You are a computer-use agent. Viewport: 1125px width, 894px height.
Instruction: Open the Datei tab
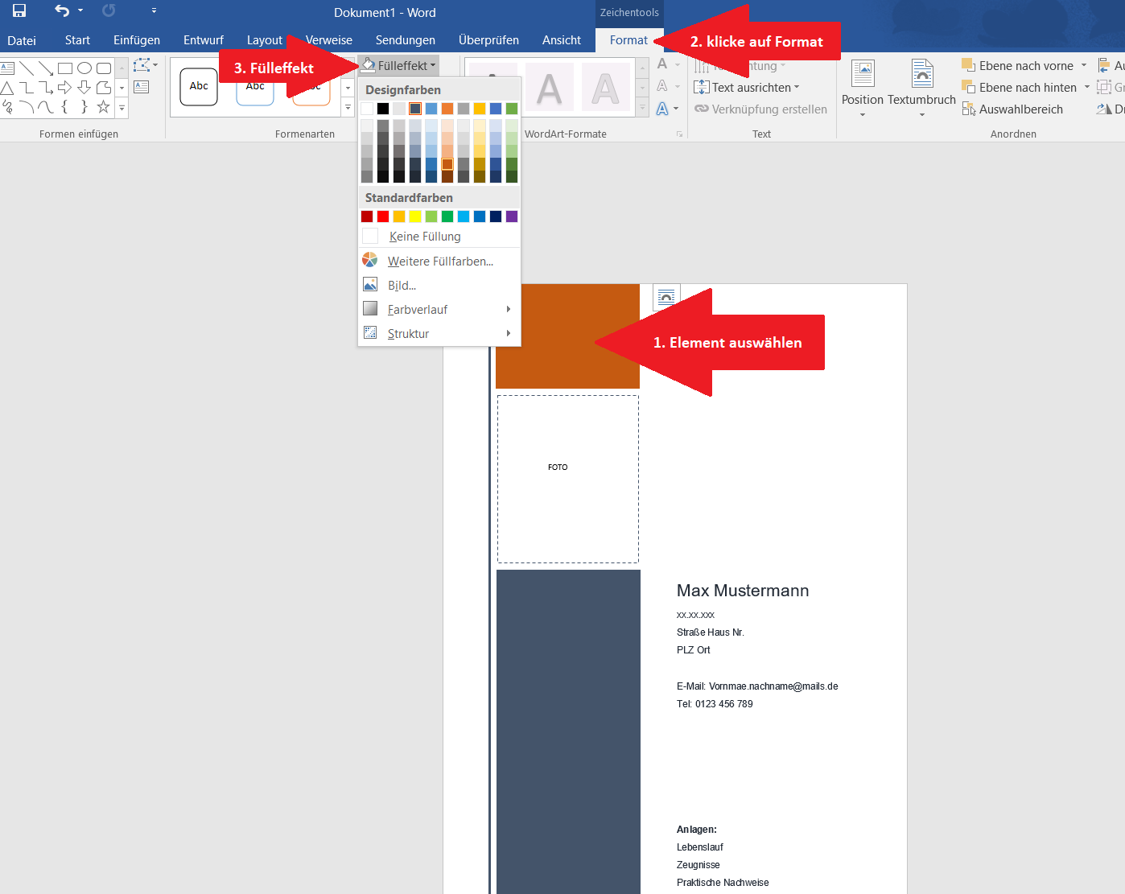(22, 40)
